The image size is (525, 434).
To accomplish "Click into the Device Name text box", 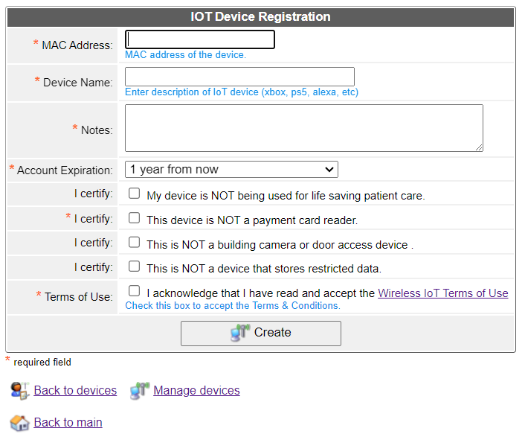I will pos(239,77).
